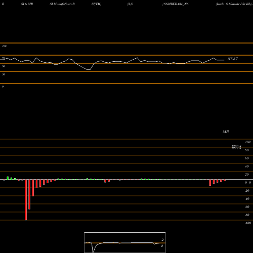Click the -60 label on the MR axis
The height and width of the screenshot is (253, 253).
(247, 207)
